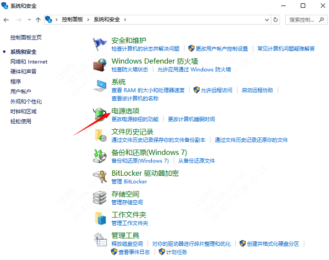Click the 电源选项 battery icon
Viewport: 329px width, 260px height.
tap(100, 114)
